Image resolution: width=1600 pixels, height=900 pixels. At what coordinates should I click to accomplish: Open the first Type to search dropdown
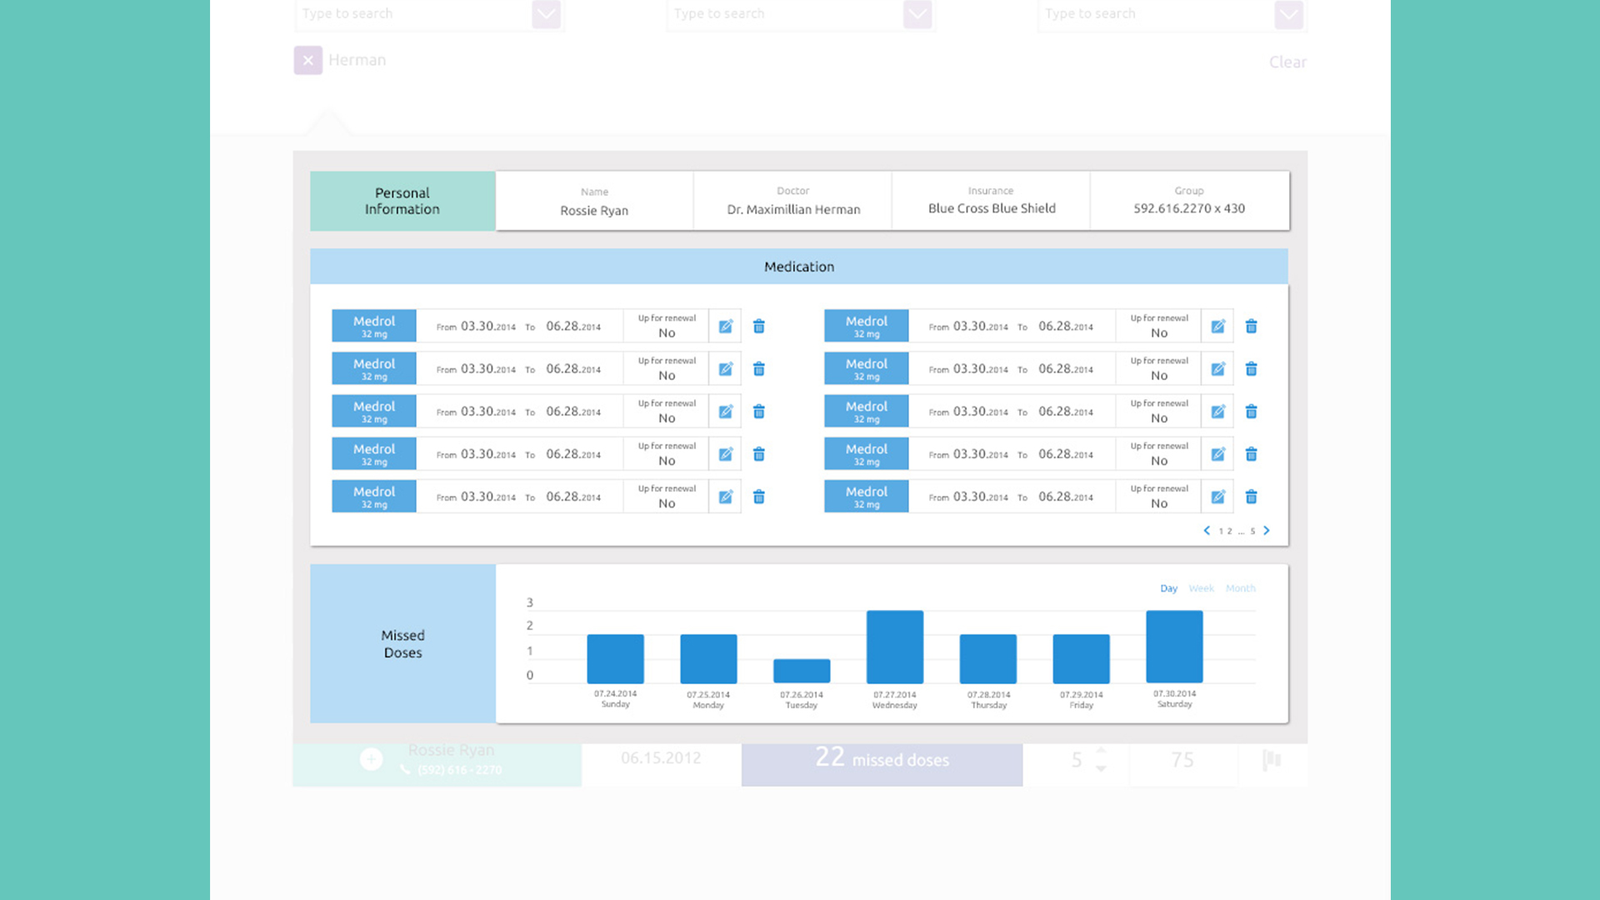[x=546, y=13]
